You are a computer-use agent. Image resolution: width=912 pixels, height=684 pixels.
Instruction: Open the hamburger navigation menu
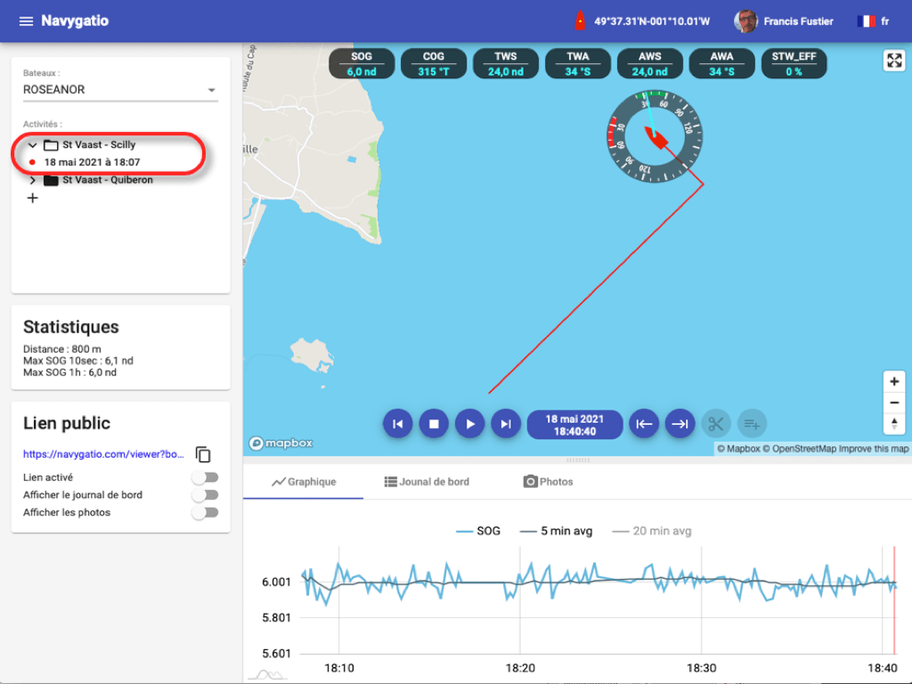26,20
